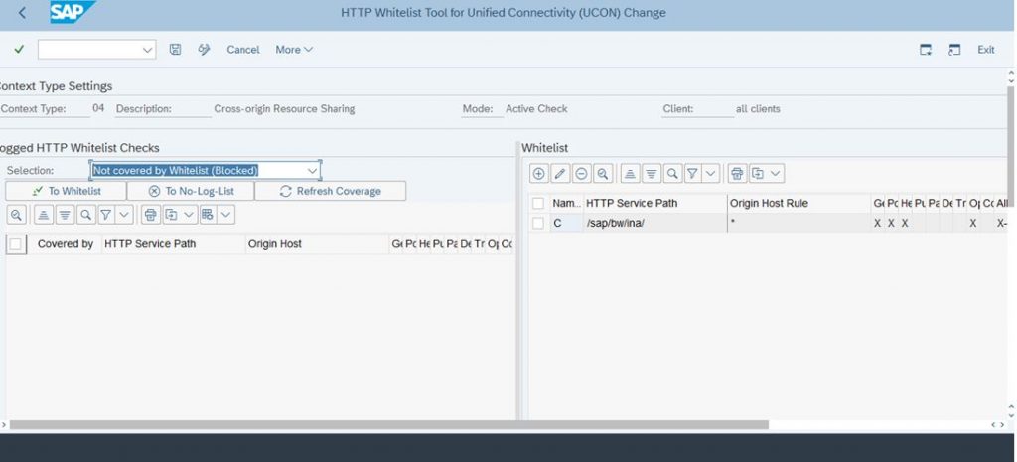Sort descending in Whitelist toolbar

652,173
